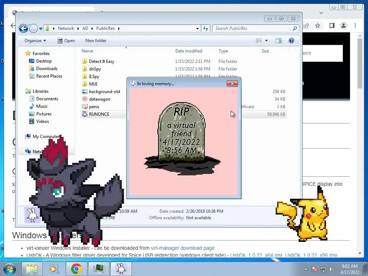Open media player taskbar icon
Image resolution: width=368 pixels, height=276 pixels.
click(x=54, y=269)
